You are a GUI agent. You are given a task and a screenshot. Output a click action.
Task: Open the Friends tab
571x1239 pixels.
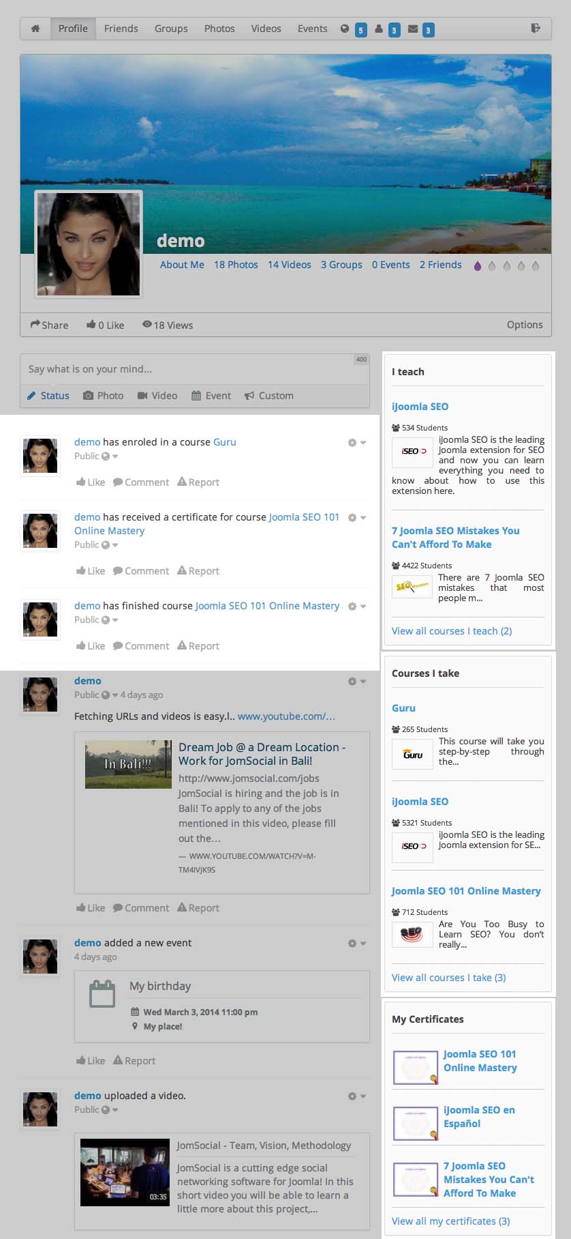point(121,29)
